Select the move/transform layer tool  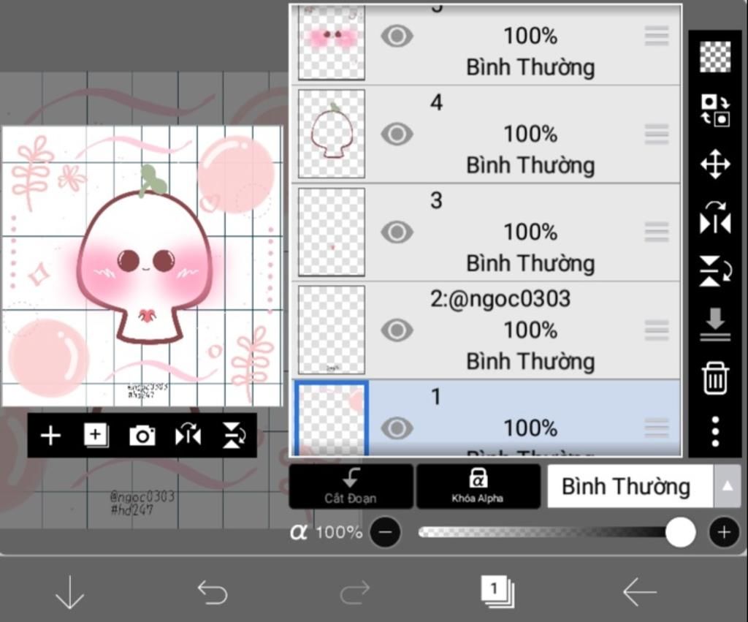(x=715, y=164)
